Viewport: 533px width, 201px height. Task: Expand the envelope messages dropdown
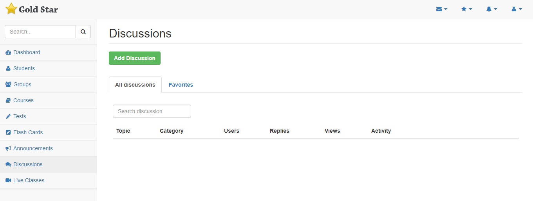[441, 9]
